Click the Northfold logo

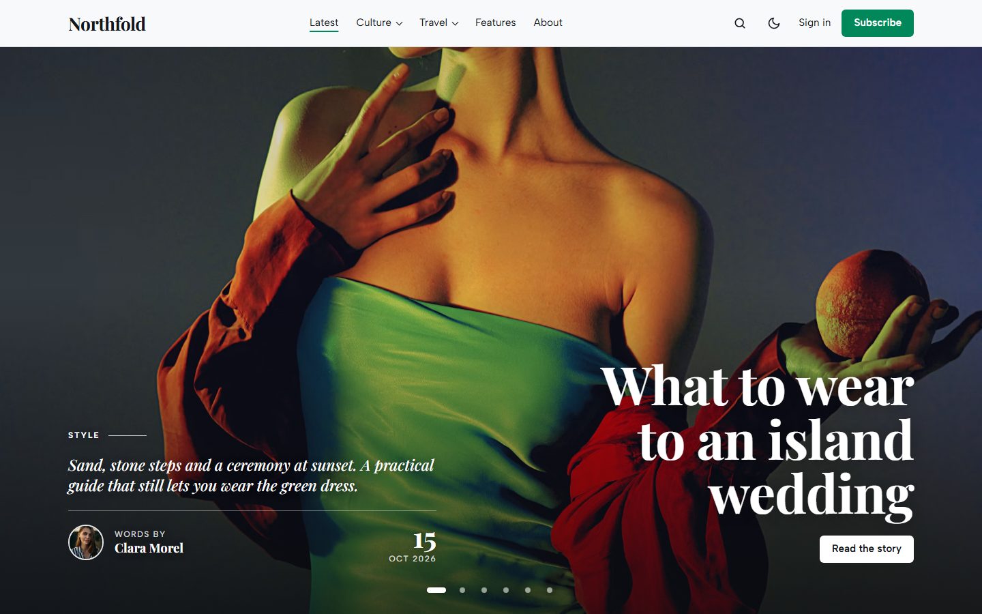[x=107, y=24]
